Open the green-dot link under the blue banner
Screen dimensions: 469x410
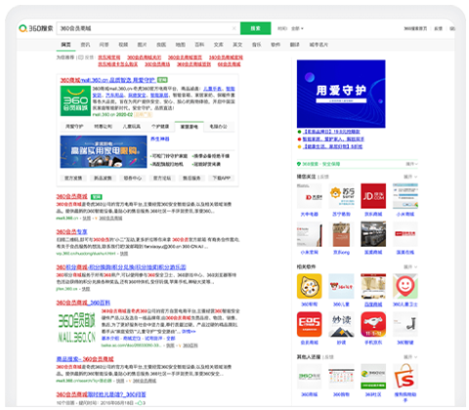(331, 132)
